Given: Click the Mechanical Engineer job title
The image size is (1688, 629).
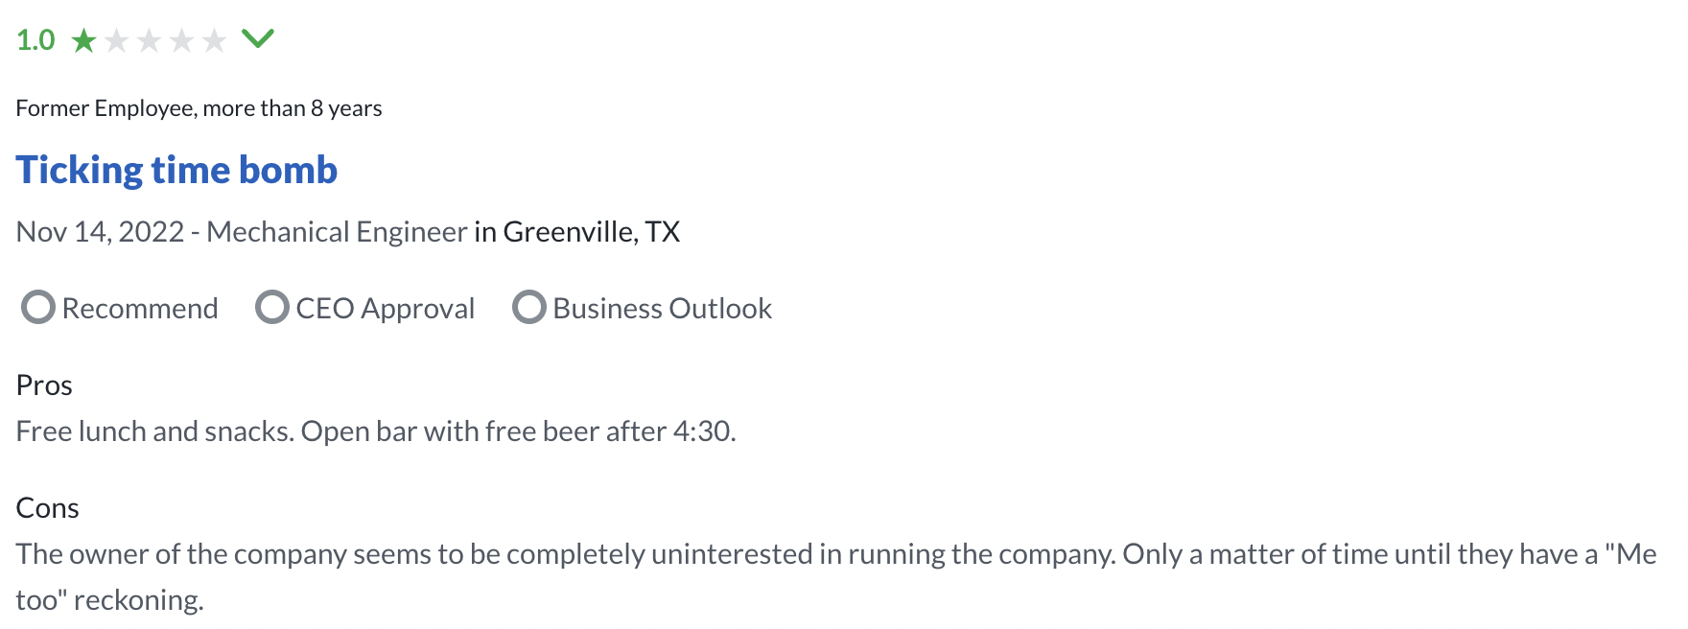Looking at the screenshot, I should 337,232.
